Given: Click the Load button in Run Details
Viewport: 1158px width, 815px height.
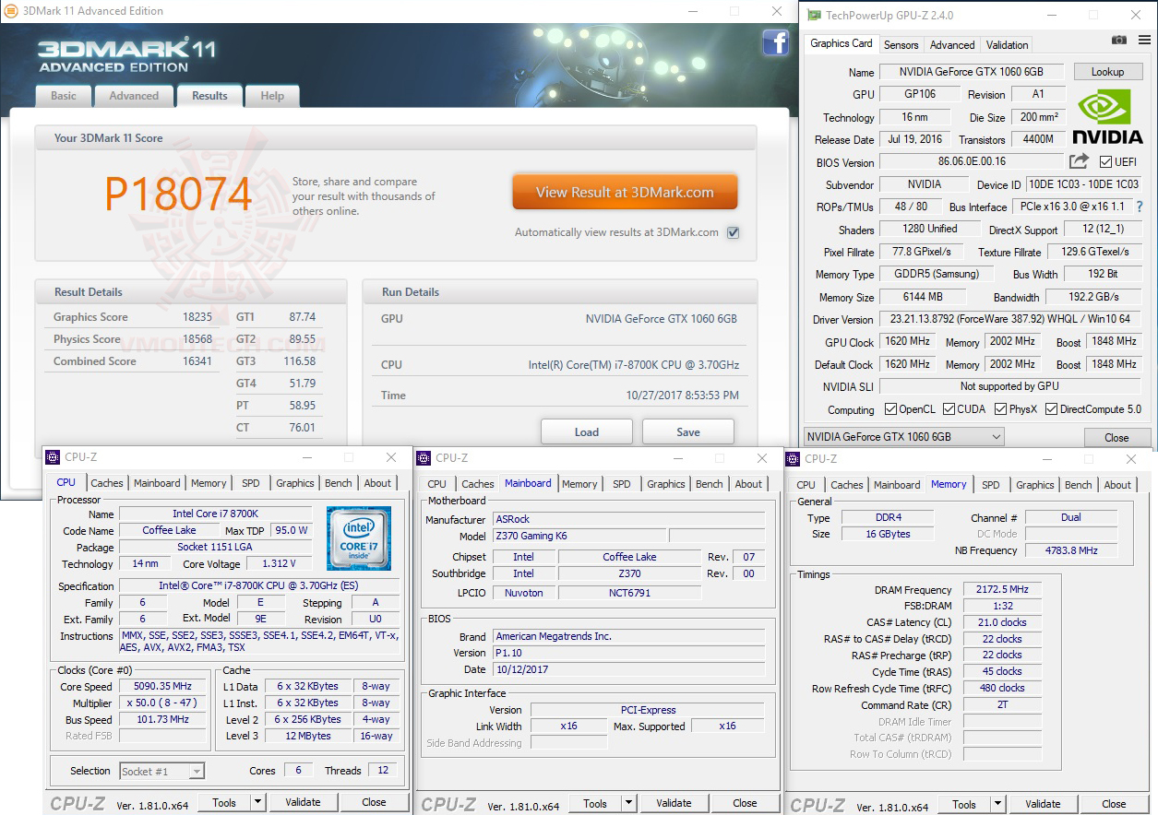Looking at the screenshot, I should (x=586, y=431).
